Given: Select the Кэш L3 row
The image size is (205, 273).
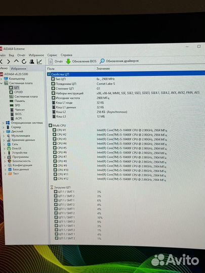Looking at the screenshot, I should point(61,116).
